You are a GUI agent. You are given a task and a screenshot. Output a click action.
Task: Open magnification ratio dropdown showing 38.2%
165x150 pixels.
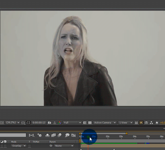point(13,123)
